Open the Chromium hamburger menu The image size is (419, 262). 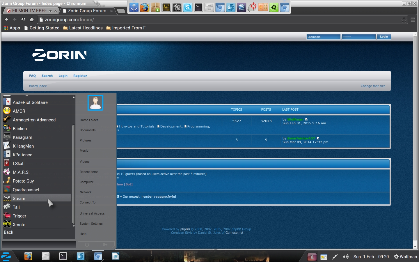[x=413, y=20]
